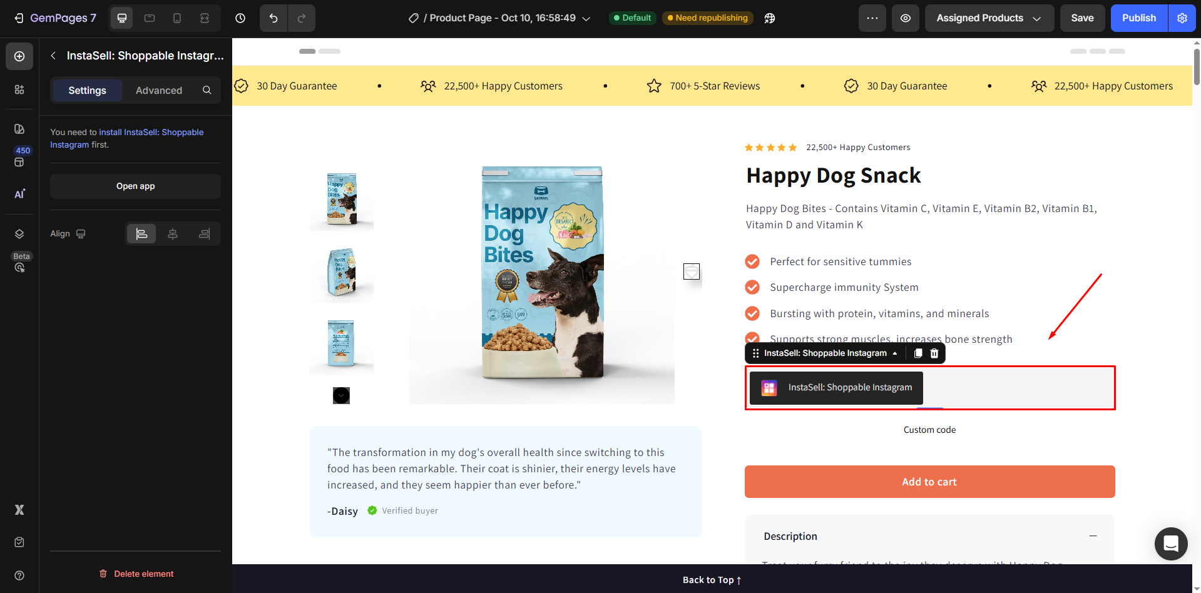Select center alignment option
1201x593 pixels.
[x=173, y=234]
